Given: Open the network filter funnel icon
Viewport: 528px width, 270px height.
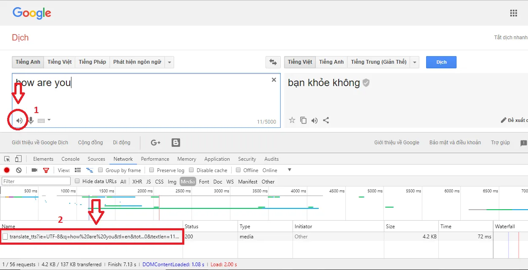Looking at the screenshot, I should click(x=46, y=170).
